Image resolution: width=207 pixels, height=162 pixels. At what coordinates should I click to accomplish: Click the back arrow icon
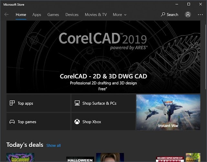pyautogui.click(x=6, y=15)
